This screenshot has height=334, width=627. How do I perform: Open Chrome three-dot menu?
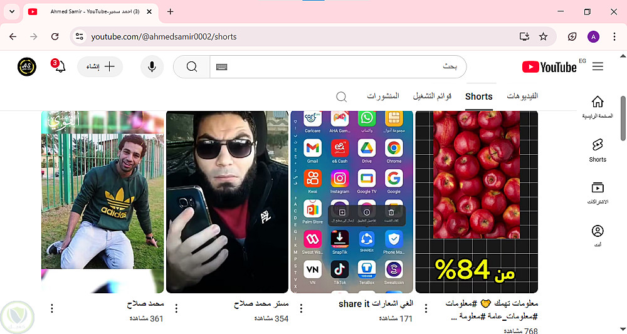pyautogui.click(x=614, y=37)
